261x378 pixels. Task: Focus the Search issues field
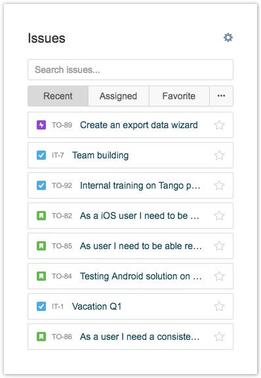pos(130,70)
